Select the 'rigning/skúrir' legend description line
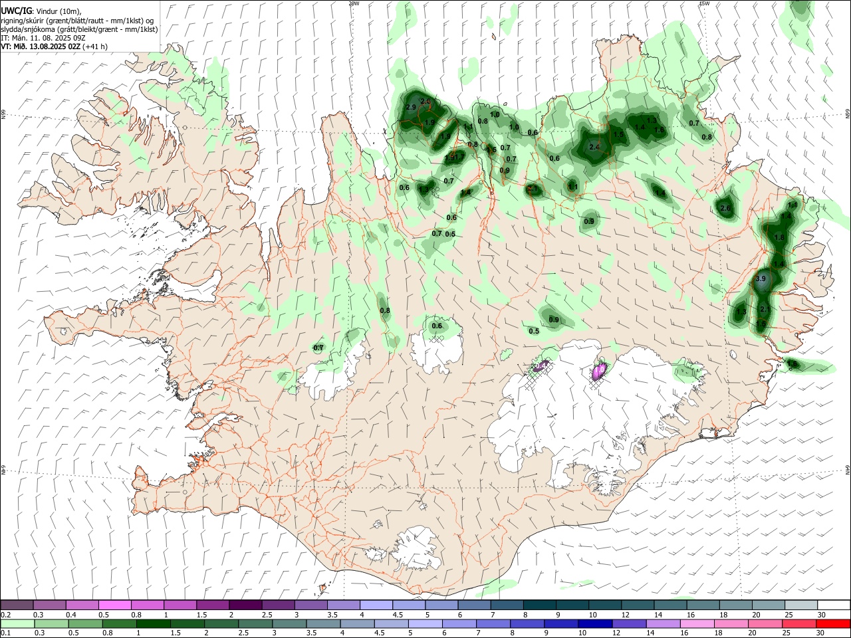 [78, 21]
